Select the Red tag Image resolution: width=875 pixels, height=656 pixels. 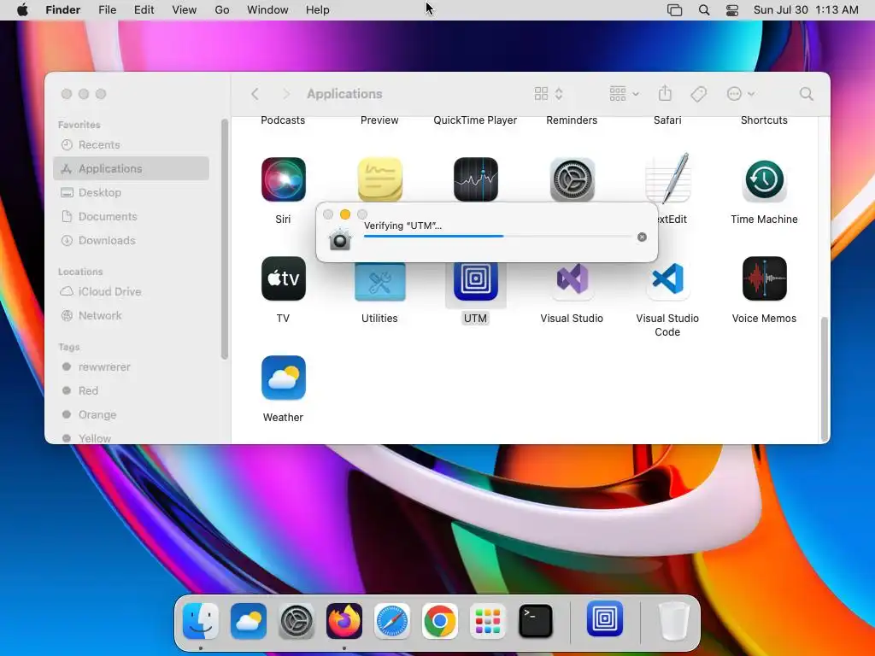(x=131, y=391)
